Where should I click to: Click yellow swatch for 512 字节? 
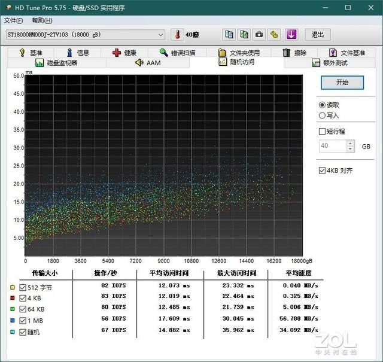tap(13, 287)
